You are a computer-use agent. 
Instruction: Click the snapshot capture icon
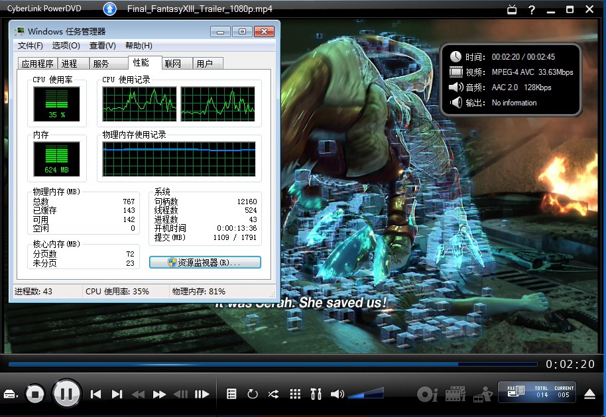(x=427, y=394)
